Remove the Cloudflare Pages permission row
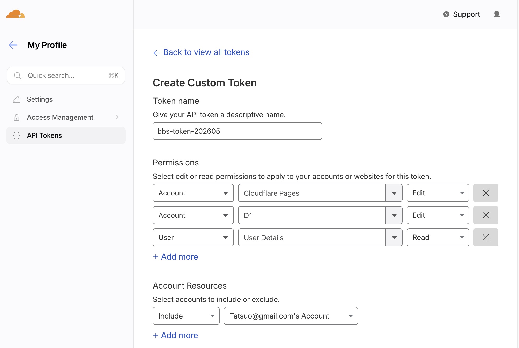519x348 pixels. tap(486, 193)
